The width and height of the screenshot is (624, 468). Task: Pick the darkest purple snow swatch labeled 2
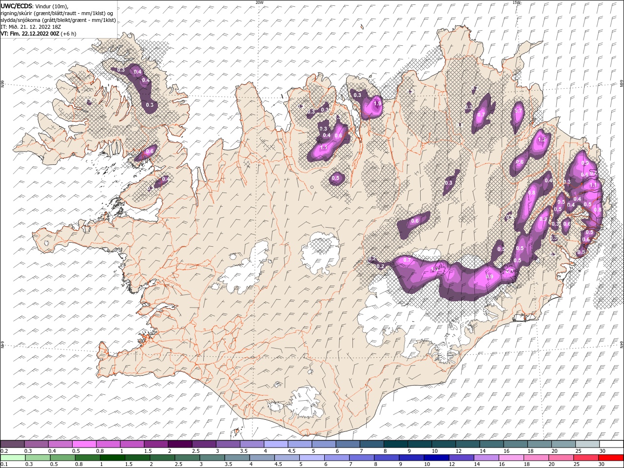tap(180, 444)
